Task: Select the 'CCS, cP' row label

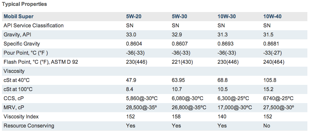Action: pos(14,98)
